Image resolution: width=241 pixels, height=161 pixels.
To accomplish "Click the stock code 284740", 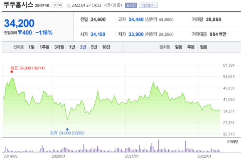I will [x=42, y=6].
